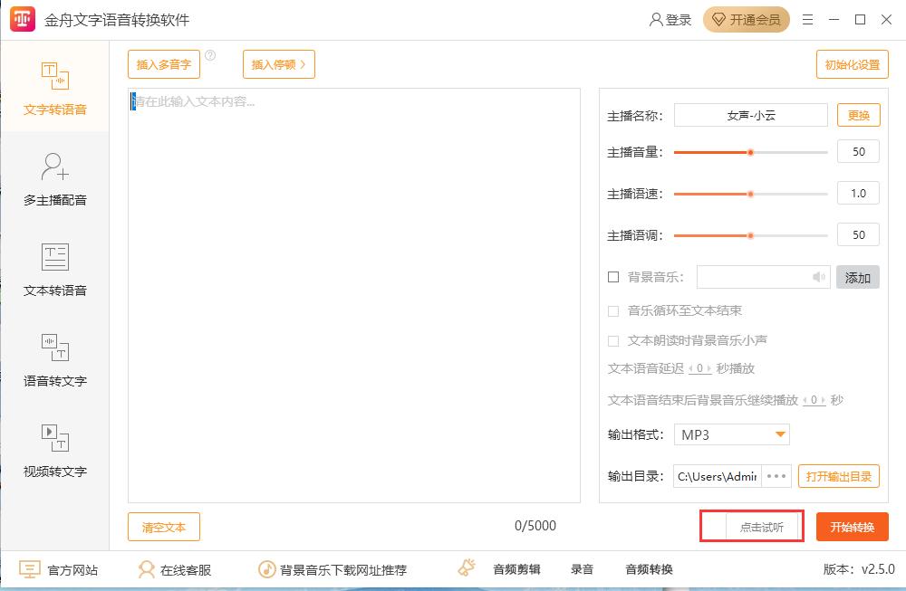Toggle 音乐循环至文本结束 checkbox
The width and height of the screenshot is (906, 591).
(x=613, y=311)
